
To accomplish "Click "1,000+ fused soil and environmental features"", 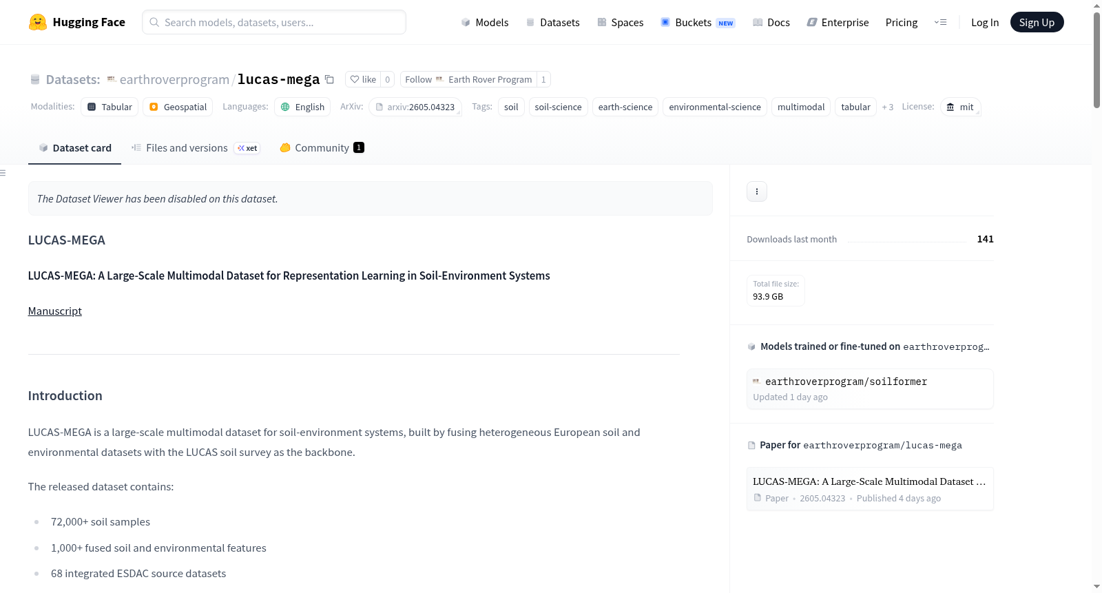I will click(158, 548).
